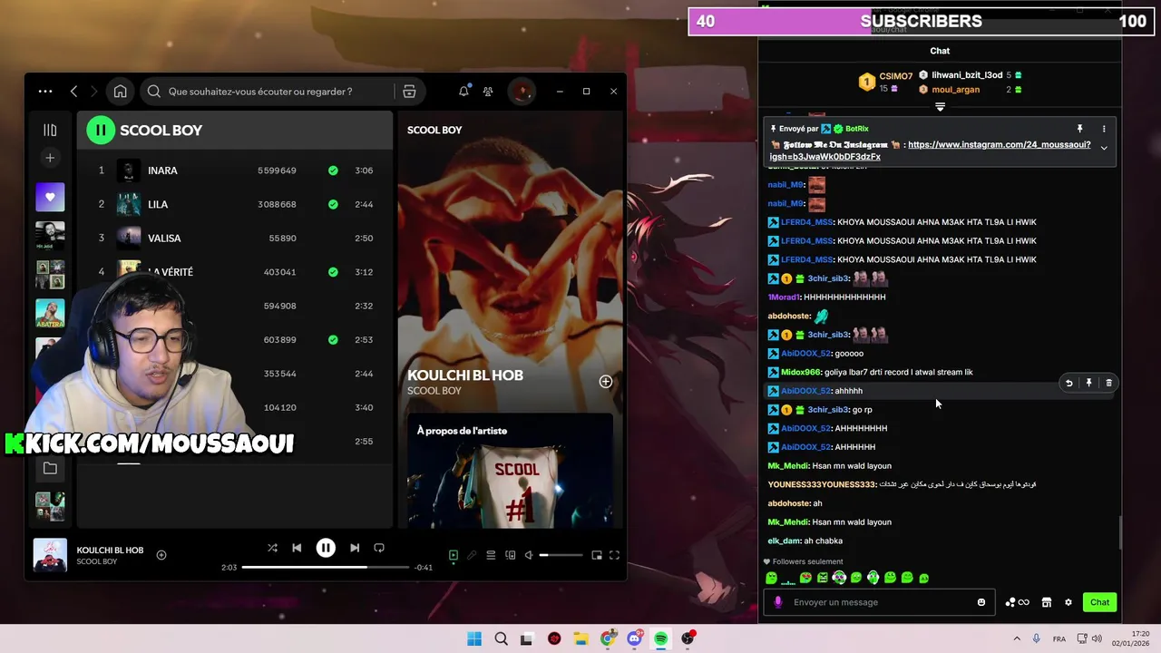Screen dimensions: 1161x653
Task: Seek within the song progress bar
Action: pyautogui.click(x=326, y=568)
